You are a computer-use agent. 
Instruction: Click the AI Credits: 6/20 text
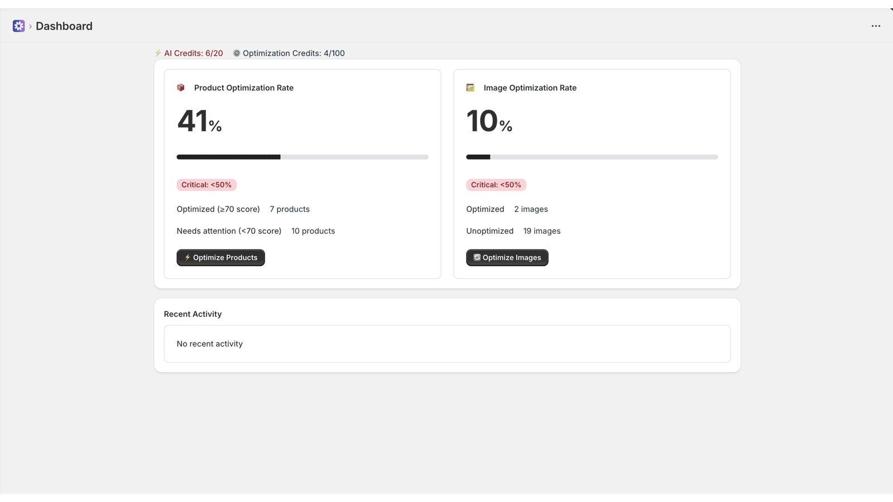point(193,54)
